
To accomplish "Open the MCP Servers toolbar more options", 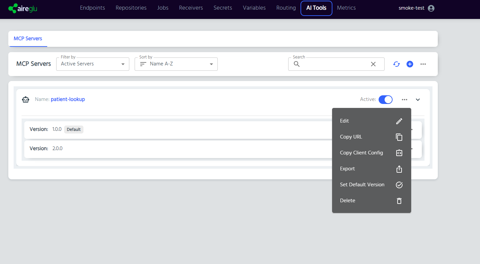I will pyautogui.click(x=423, y=64).
